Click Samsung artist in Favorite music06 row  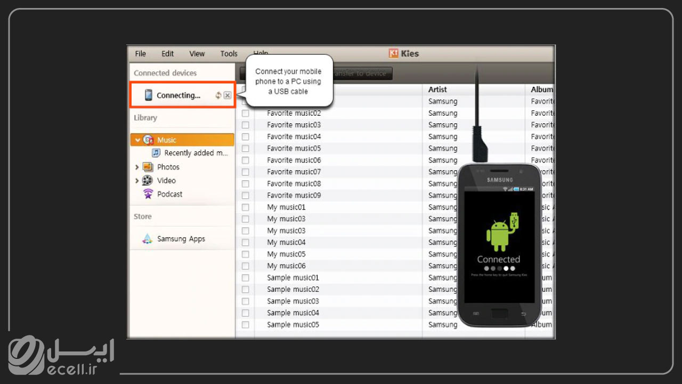(443, 160)
